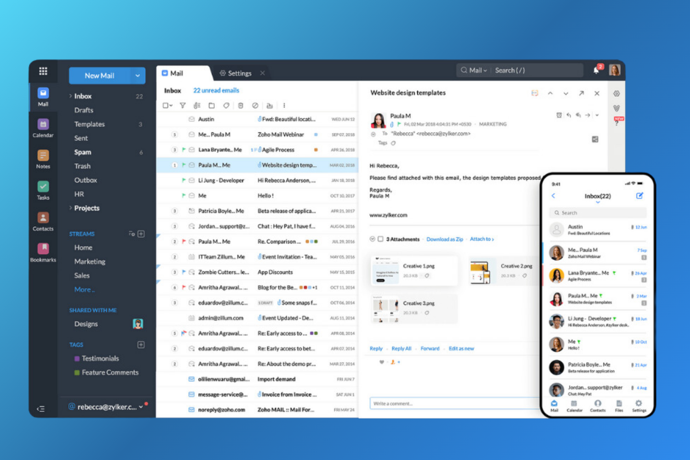Open the Bookmarks app in sidebar
690x460 pixels.
[x=43, y=252]
